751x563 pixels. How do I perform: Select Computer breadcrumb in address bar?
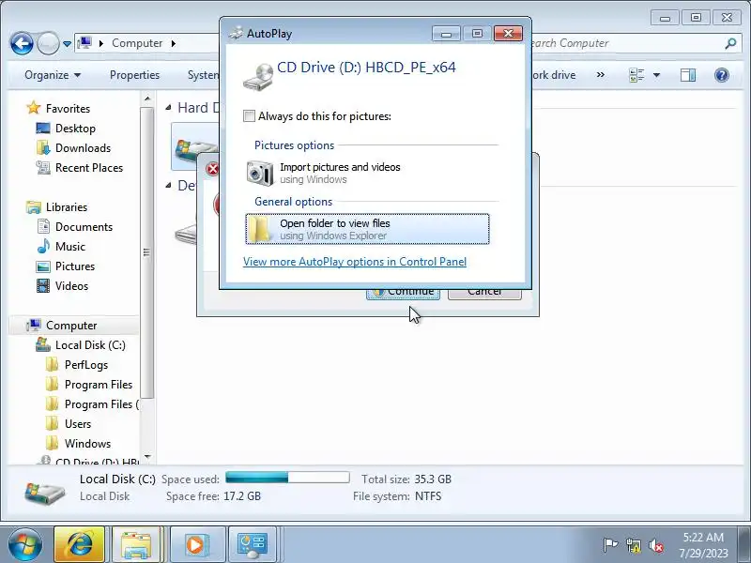137,43
